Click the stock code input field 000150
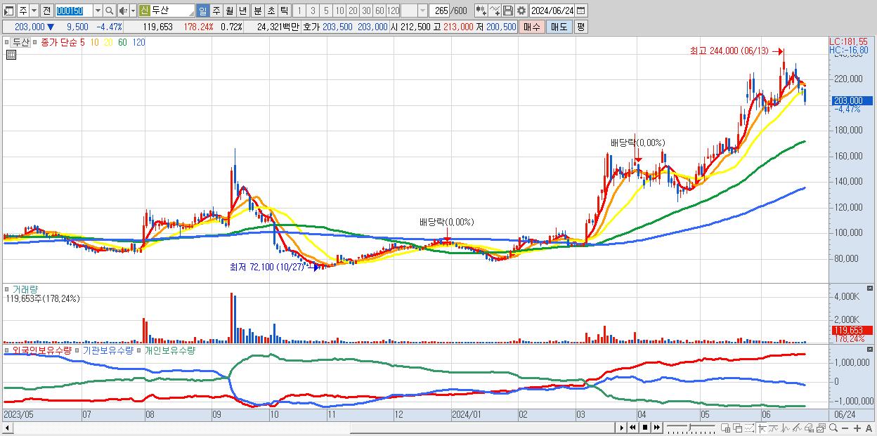877x436 pixels. [73, 11]
